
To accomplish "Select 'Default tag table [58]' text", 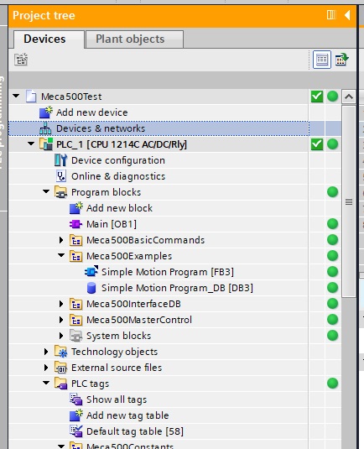I will point(135,431).
